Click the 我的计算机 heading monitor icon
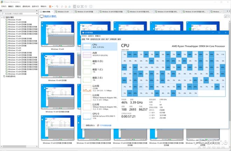 (42, 16)
